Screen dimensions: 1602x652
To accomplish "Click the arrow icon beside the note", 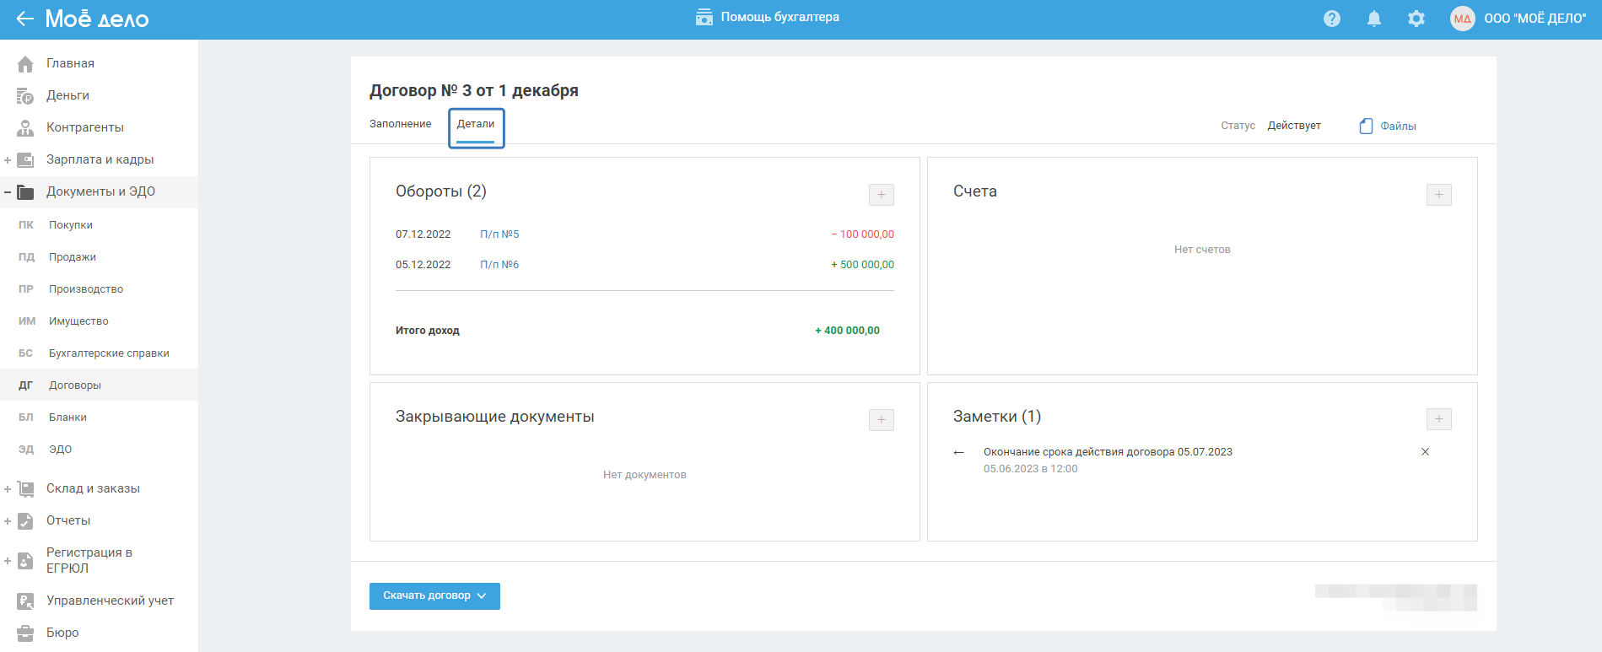I will pyautogui.click(x=959, y=452).
